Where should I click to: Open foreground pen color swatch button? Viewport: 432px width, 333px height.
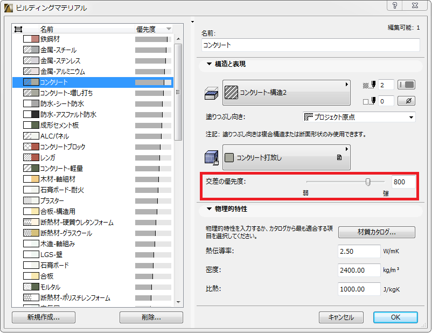406,85
